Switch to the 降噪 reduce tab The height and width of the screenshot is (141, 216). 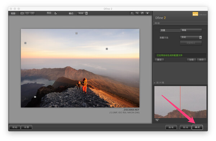[191, 30]
